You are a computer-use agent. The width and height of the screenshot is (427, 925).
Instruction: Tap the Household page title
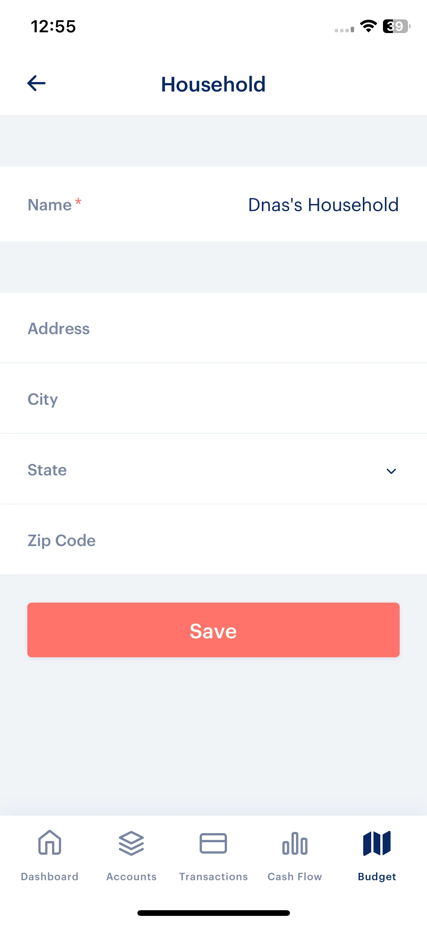click(x=213, y=84)
